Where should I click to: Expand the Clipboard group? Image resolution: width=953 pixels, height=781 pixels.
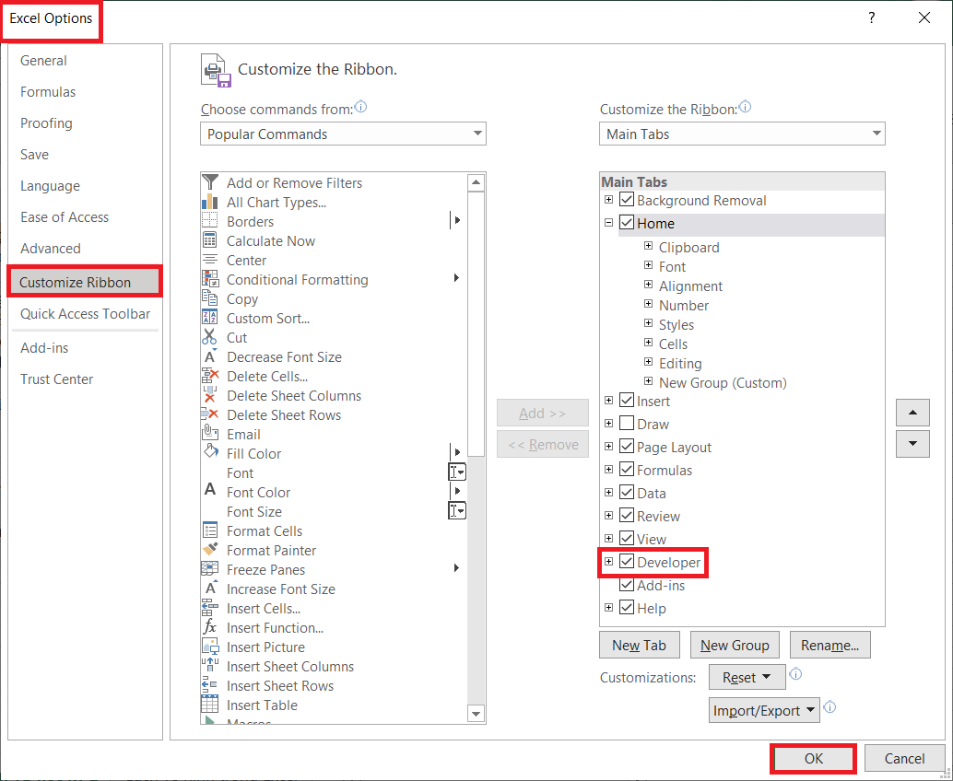[649, 246]
